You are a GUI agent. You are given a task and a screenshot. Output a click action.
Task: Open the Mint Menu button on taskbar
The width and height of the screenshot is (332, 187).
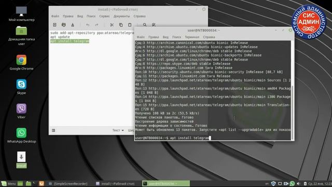(x=8, y=183)
